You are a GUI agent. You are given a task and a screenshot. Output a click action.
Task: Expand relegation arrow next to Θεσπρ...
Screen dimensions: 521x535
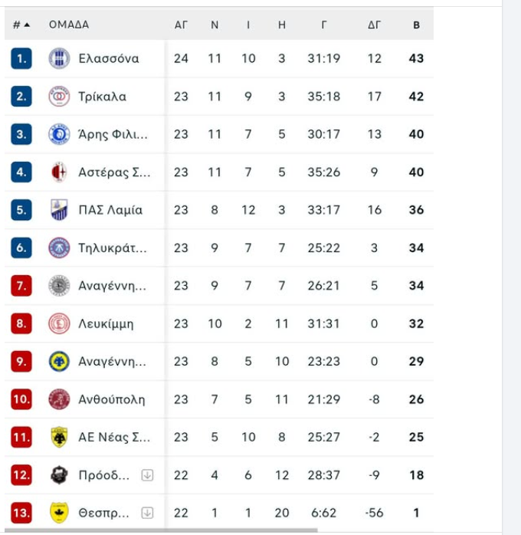pos(147,513)
